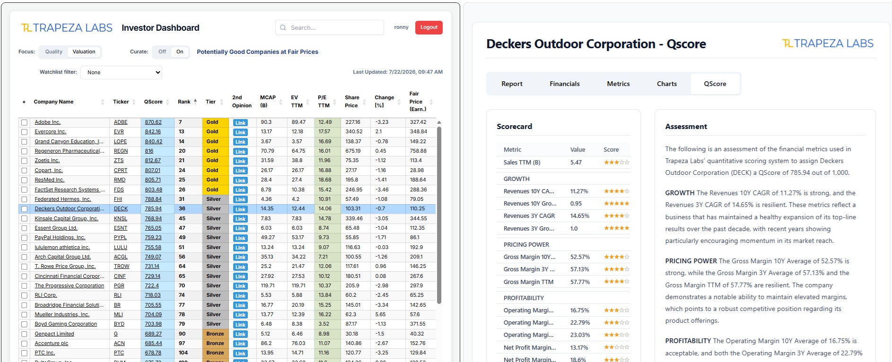Click the ronny username label

pos(401,27)
